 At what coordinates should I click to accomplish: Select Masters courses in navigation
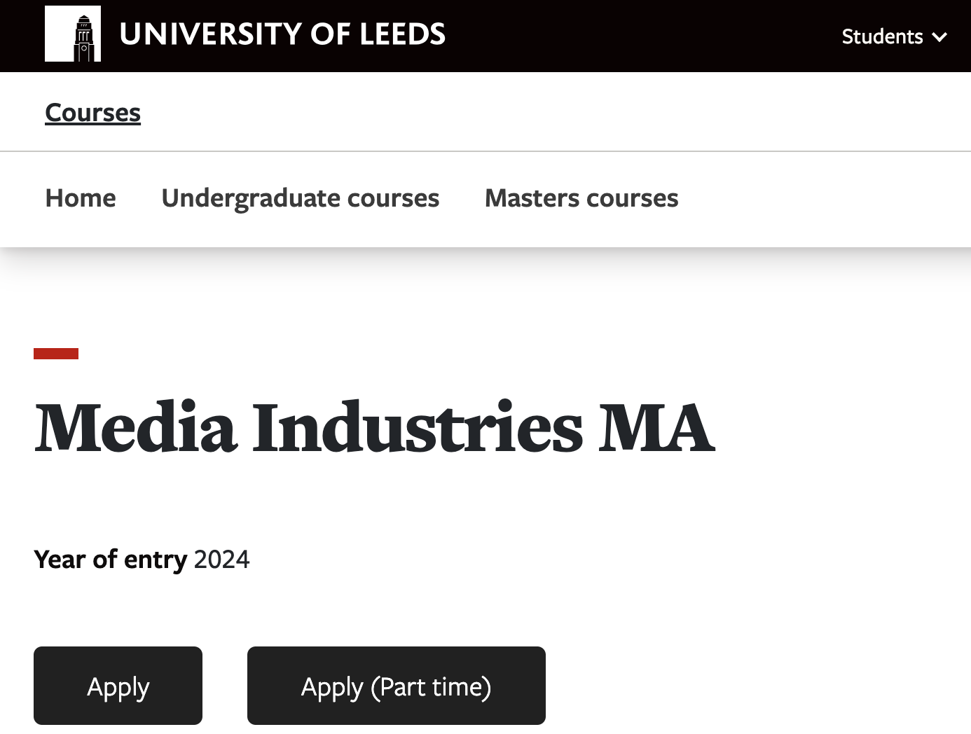click(x=581, y=198)
